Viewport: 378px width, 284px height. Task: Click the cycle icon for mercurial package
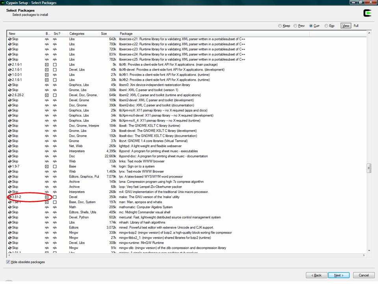coord(10,217)
